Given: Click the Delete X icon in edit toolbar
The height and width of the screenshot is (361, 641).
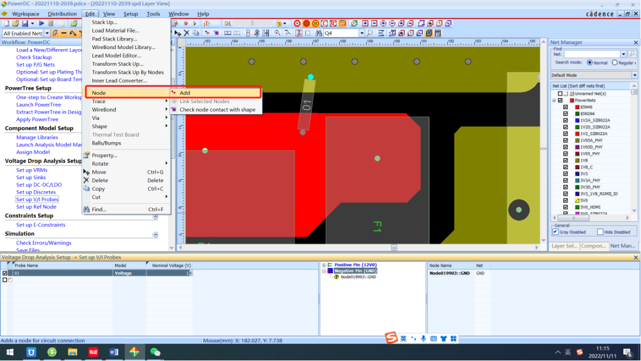Looking at the screenshot, I should point(187,33).
